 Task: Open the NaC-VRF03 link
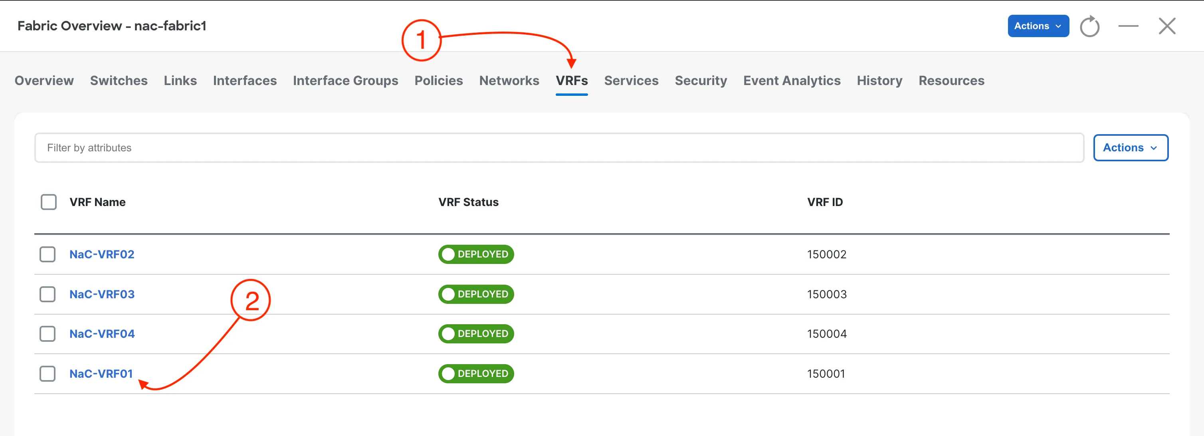pos(102,294)
